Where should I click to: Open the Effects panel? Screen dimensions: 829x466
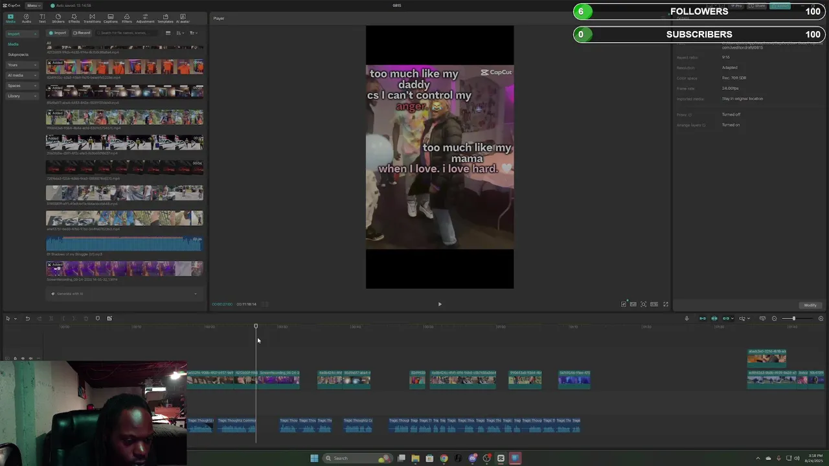tap(74, 18)
